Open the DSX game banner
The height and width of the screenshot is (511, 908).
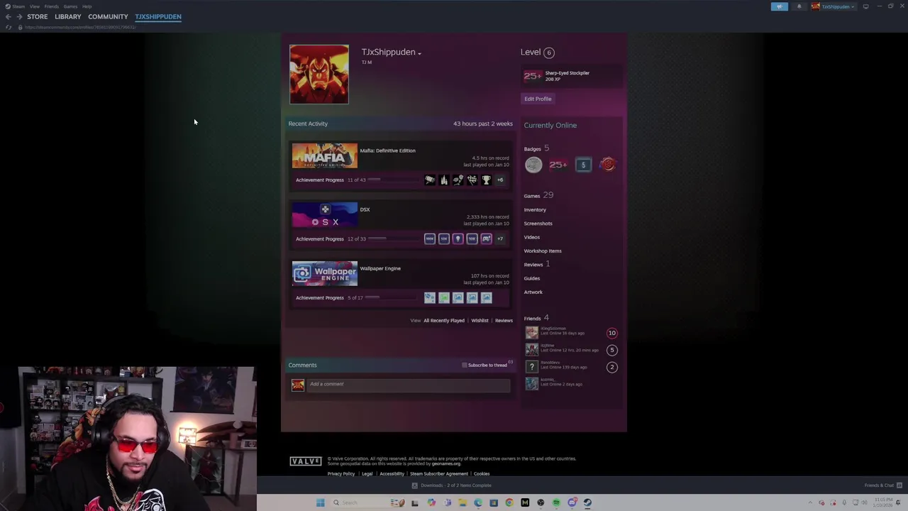pyautogui.click(x=325, y=214)
